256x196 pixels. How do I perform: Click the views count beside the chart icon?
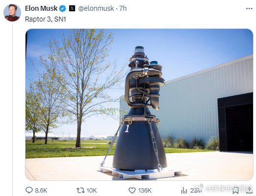195,190
